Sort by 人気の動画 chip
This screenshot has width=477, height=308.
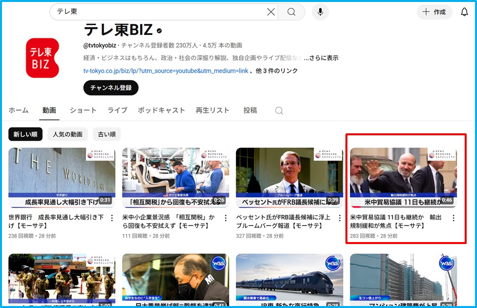[x=68, y=134]
